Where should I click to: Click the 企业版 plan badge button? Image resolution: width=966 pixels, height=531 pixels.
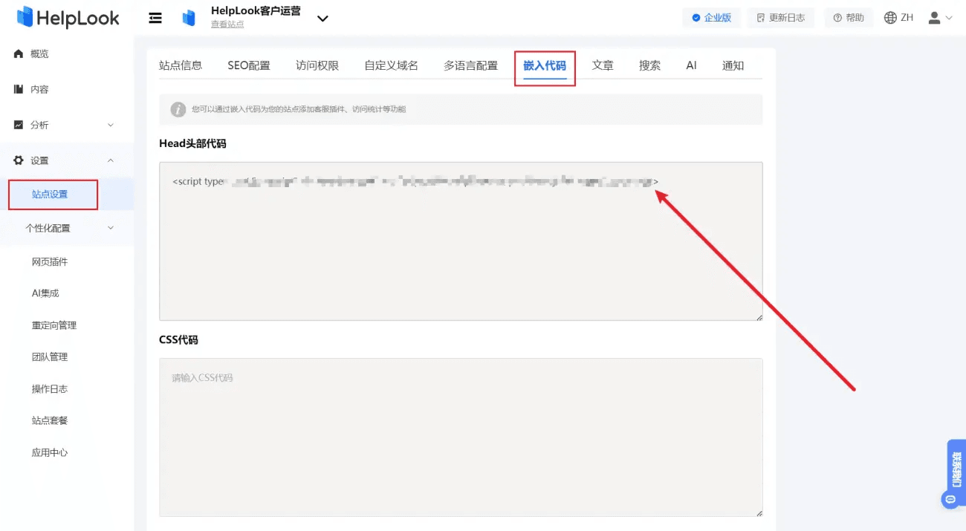[x=711, y=18]
